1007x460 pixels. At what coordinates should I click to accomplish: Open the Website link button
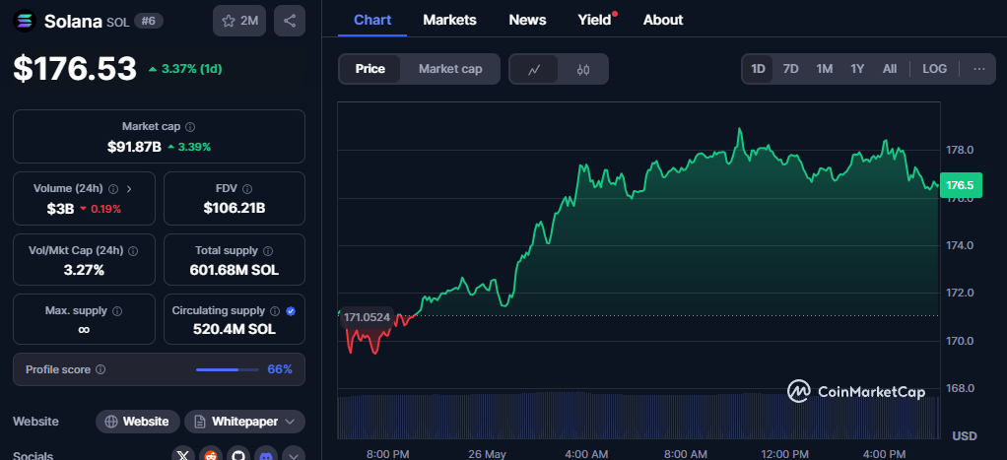(x=138, y=422)
